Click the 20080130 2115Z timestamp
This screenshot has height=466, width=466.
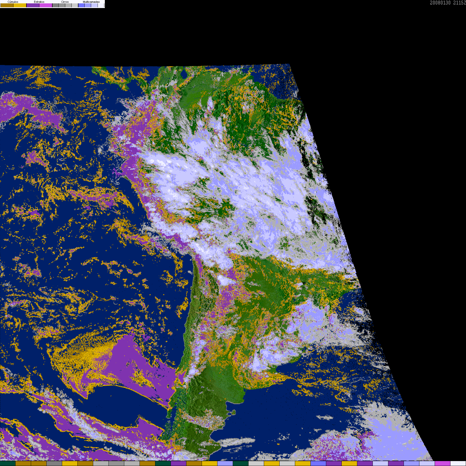(448, 3)
